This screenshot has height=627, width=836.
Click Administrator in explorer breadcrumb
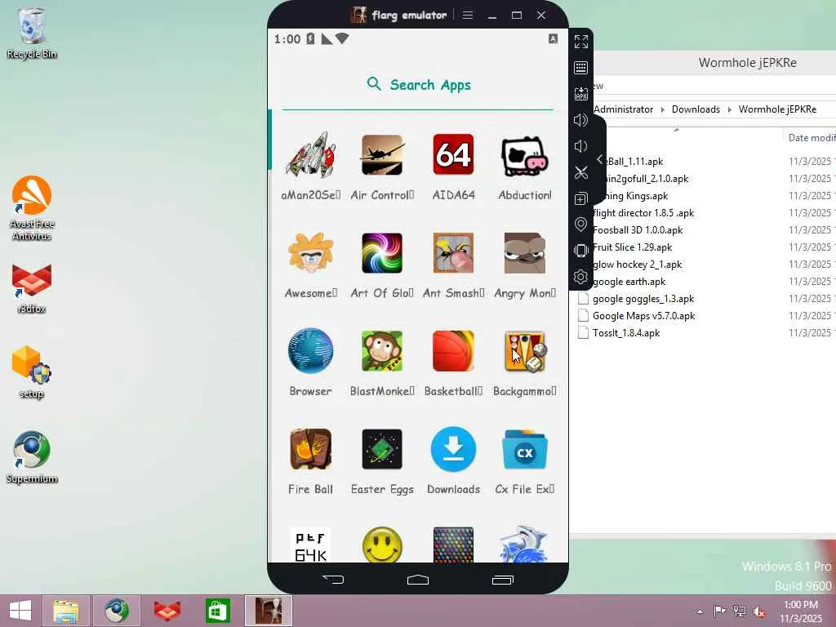(x=623, y=109)
